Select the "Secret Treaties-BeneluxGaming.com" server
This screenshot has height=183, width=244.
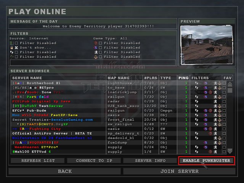coord(118,120)
